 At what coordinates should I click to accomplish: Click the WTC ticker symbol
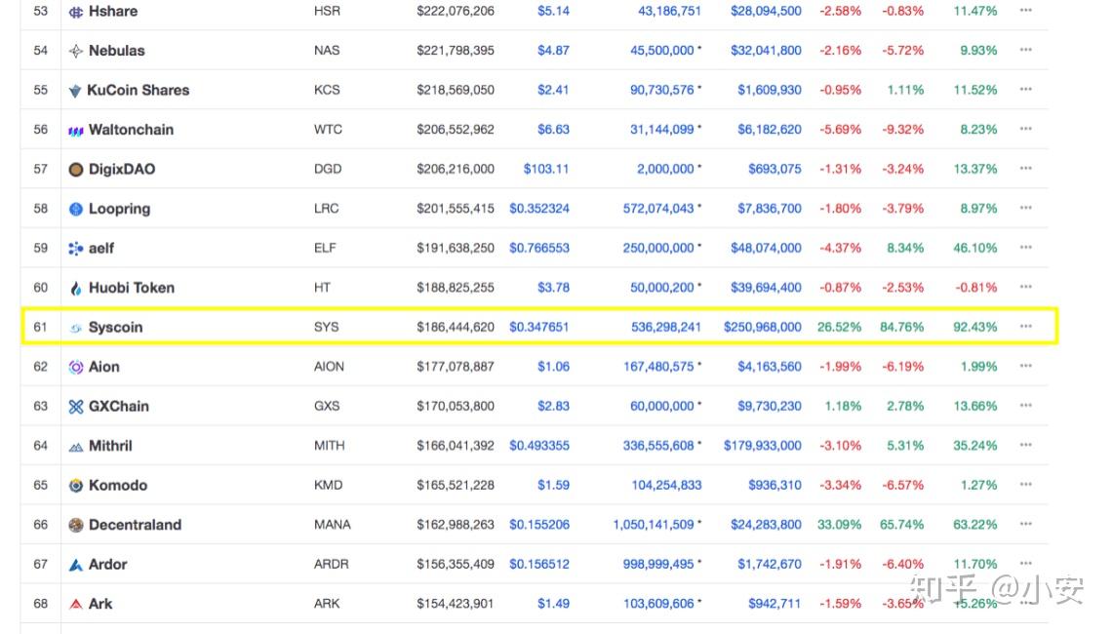tap(328, 130)
